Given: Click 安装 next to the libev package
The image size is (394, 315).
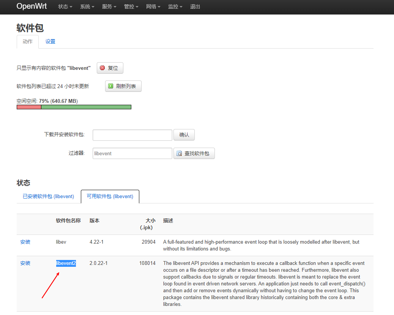Looking at the screenshot, I should click(25, 242).
